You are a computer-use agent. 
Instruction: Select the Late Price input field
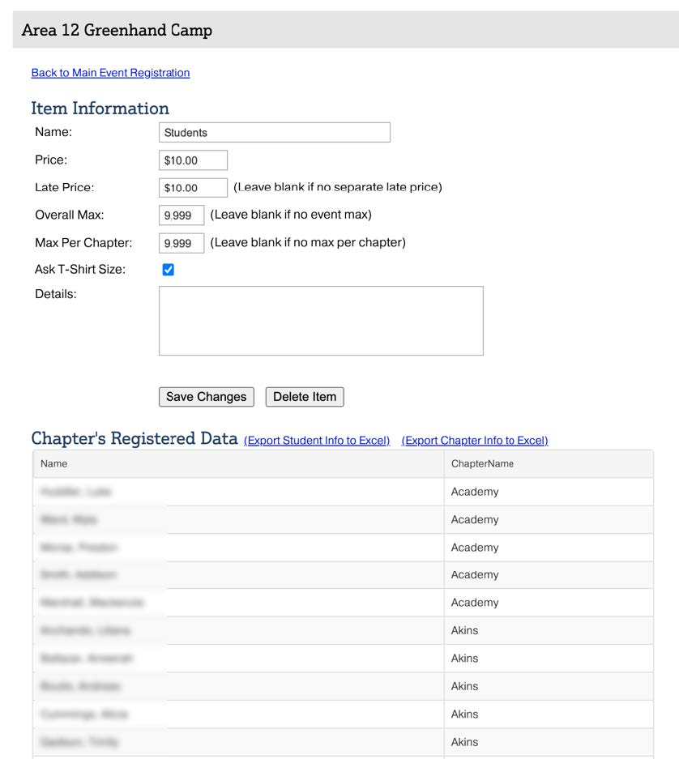(x=193, y=188)
